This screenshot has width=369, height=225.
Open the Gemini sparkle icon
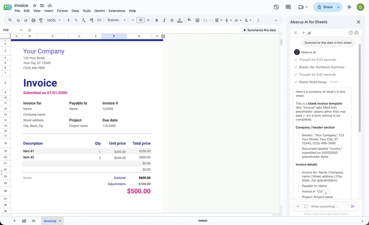pyautogui.click(x=349, y=7)
